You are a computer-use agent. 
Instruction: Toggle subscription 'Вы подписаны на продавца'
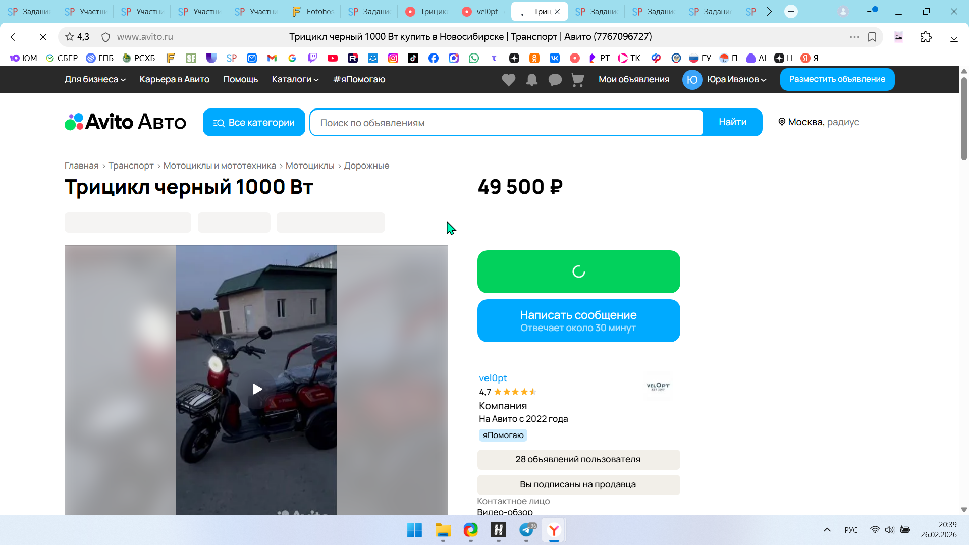(578, 484)
